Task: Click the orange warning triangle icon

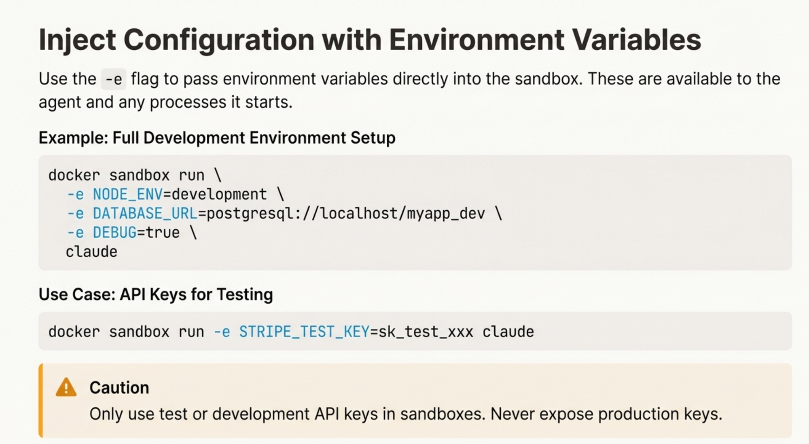Action: 66,387
